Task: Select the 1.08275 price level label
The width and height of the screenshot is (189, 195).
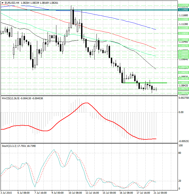Action: [x=183, y=89]
